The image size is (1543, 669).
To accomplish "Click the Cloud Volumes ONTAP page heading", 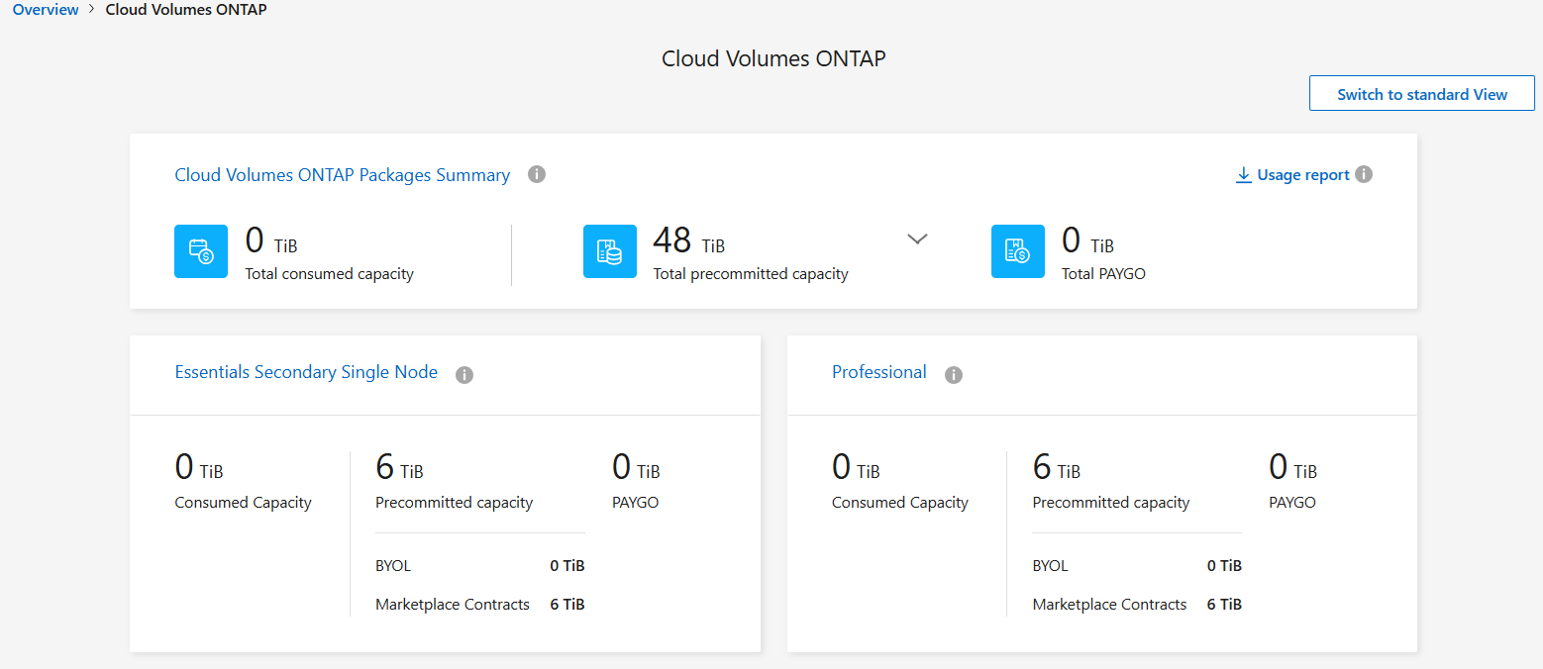I will (x=773, y=58).
